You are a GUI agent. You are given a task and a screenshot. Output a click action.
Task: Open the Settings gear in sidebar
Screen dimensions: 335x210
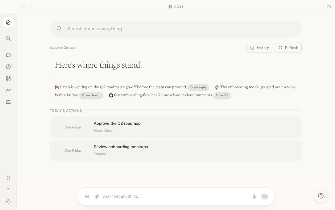(x=8, y=201)
